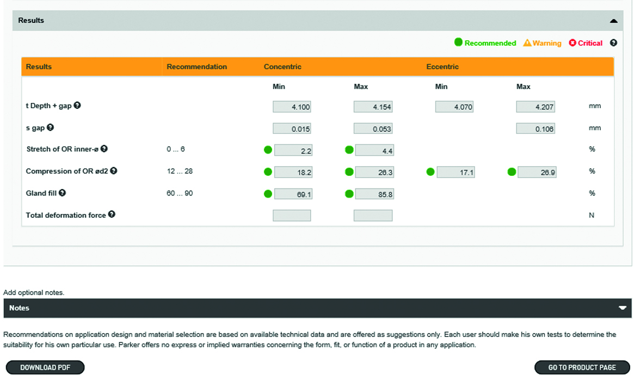Screen dimensions: 634x392
Task: Select the Stretch max field showing 4.4
Action: point(375,150)
